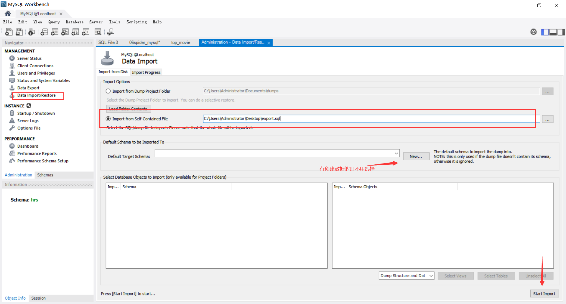
Task: Close the MySQL@Localhost connection tab
Action: pyautogui.click(x=61, y=14)
